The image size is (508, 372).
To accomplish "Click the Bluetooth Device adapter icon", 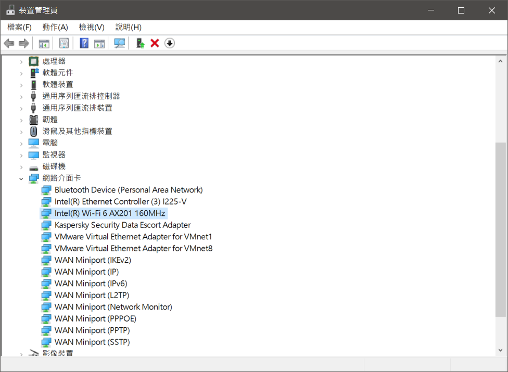I will [46, 190].
